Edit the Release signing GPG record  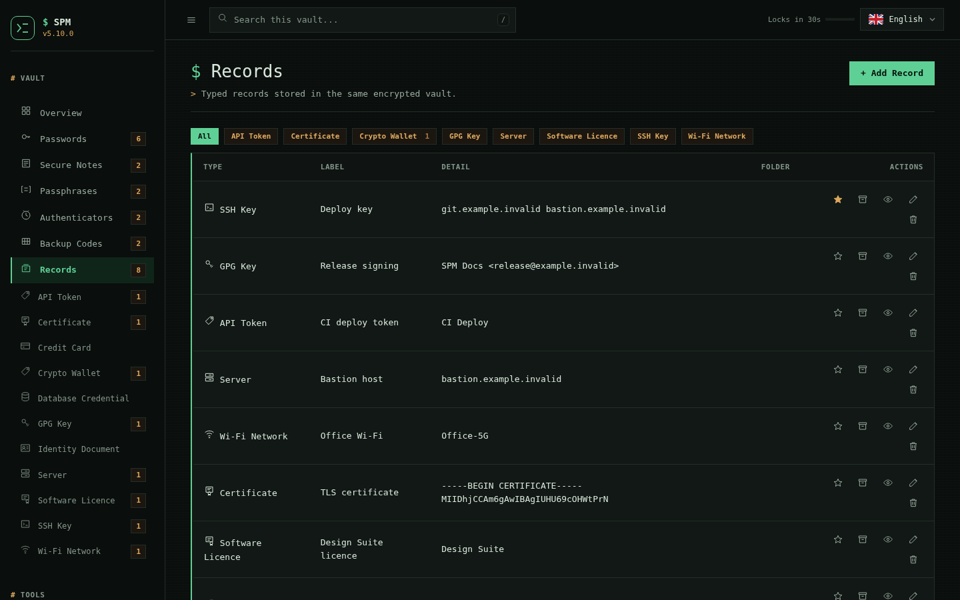(913, 256)
